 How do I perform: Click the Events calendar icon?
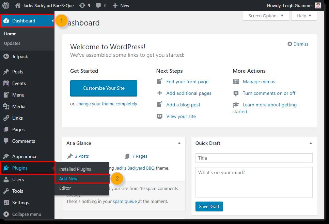click(x=6, y=83)
